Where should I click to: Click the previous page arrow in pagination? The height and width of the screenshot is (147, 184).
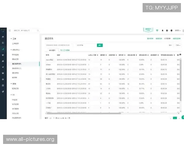pyautogui.click(x=171, y=119)
